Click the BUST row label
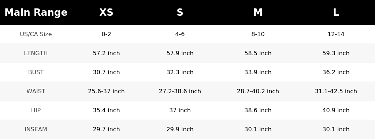Screen dimensions: 375x139 point(36,72)
